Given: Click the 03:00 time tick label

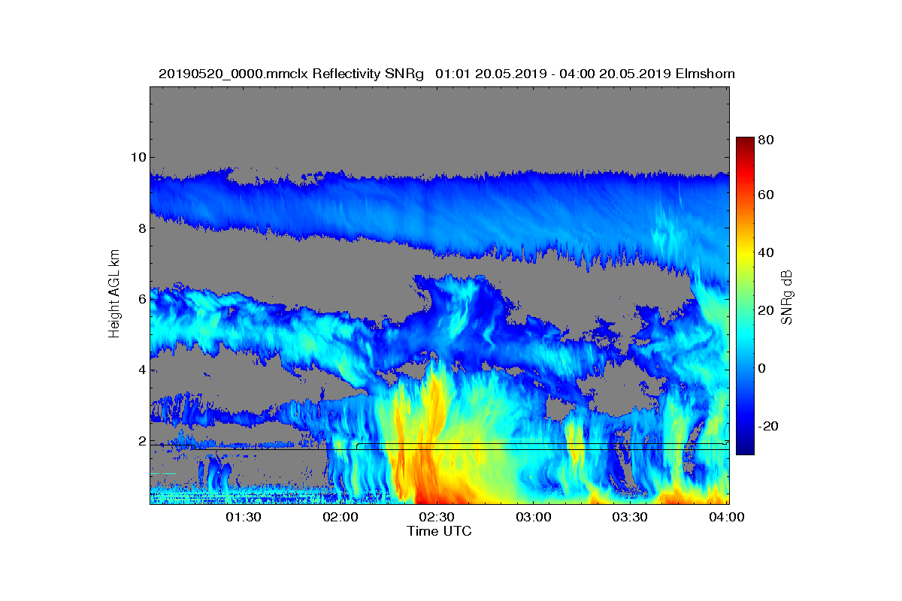Looking at the screenshot, I should pyautogui.click(x=534, y=517).
